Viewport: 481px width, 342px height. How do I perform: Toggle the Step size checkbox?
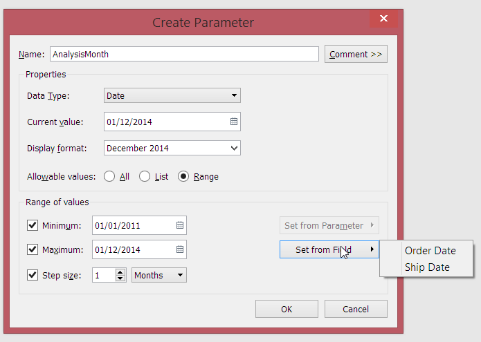tap(33, 275)
